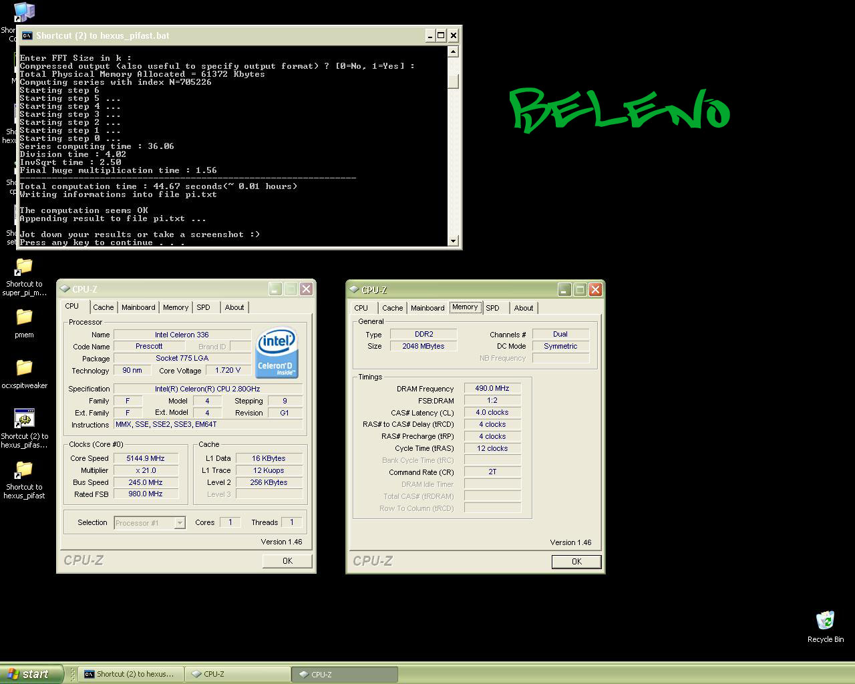Close the left CPU-Z window
Viewport: 855px width, 684px height.
click(306, 289)
